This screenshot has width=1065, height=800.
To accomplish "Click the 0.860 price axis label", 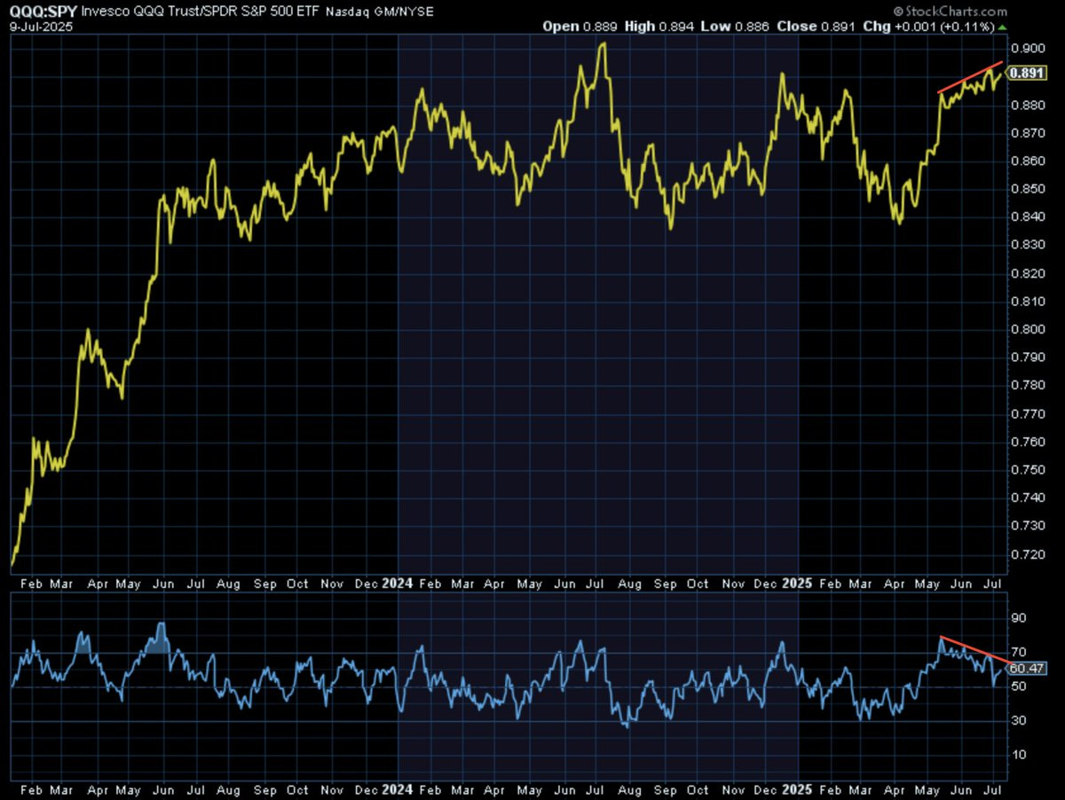I will click(x=1029, y=161).
